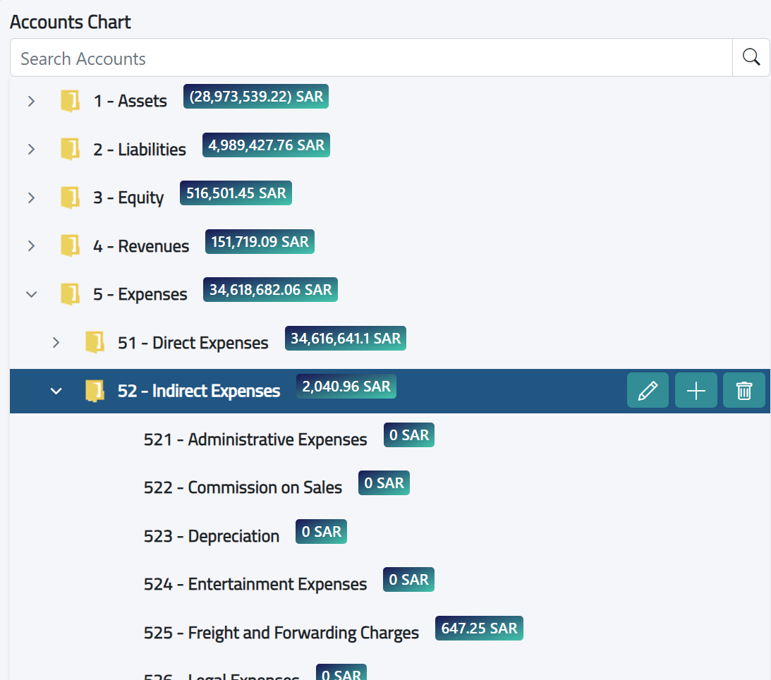Expand 51 - Direct Expenses chevron
Viewport: 771px width, 680px height.
click(x=56, y=342)
